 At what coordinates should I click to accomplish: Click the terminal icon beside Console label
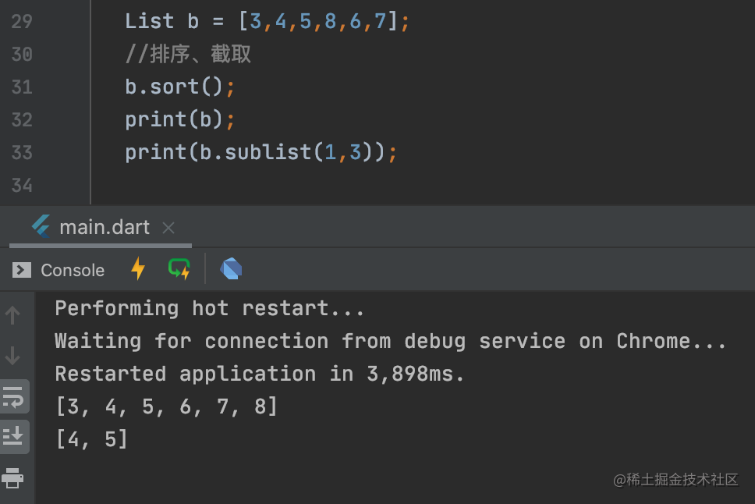coord(20,270)
